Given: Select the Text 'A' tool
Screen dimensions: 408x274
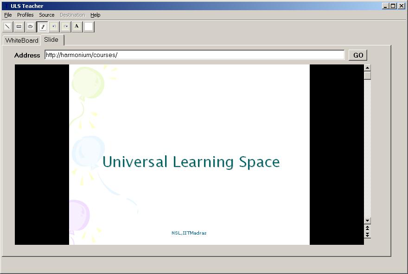Looking at the screenshot, I should click(77, 27).
